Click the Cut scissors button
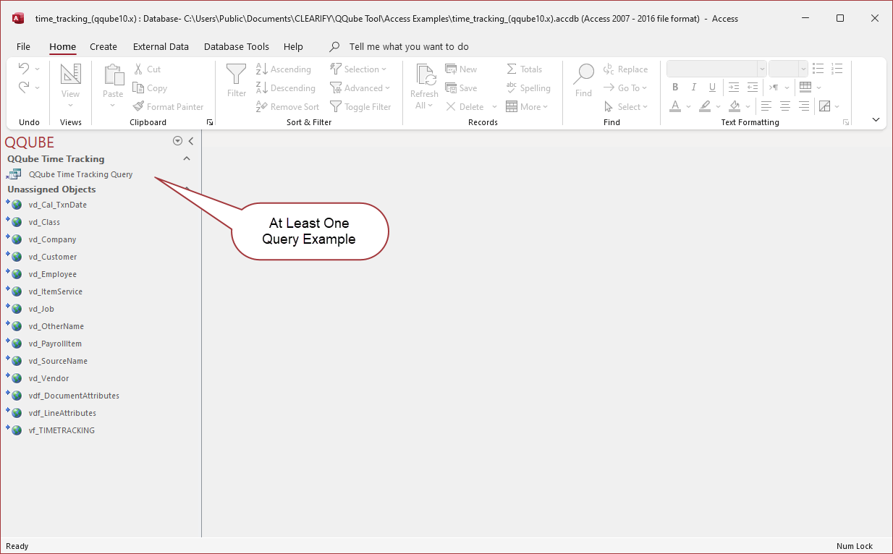The image size is (893, 554). pos(147,69)
